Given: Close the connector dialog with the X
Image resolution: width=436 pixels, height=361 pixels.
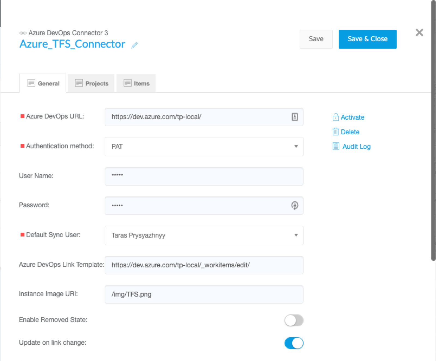Looking at the screenshot, I should pos(419,33).
